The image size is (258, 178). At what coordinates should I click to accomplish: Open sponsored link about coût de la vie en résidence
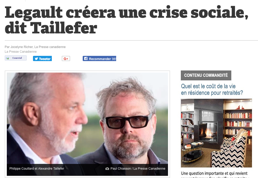coord(212,90)
